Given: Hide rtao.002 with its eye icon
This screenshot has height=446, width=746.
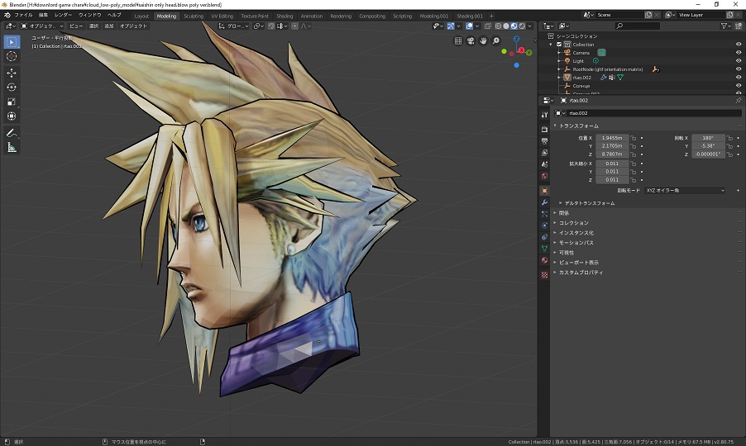Looking at the screenshot, I should click(739, 78).
